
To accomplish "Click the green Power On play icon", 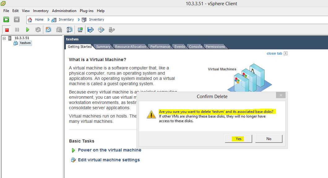I will [28, 30].
